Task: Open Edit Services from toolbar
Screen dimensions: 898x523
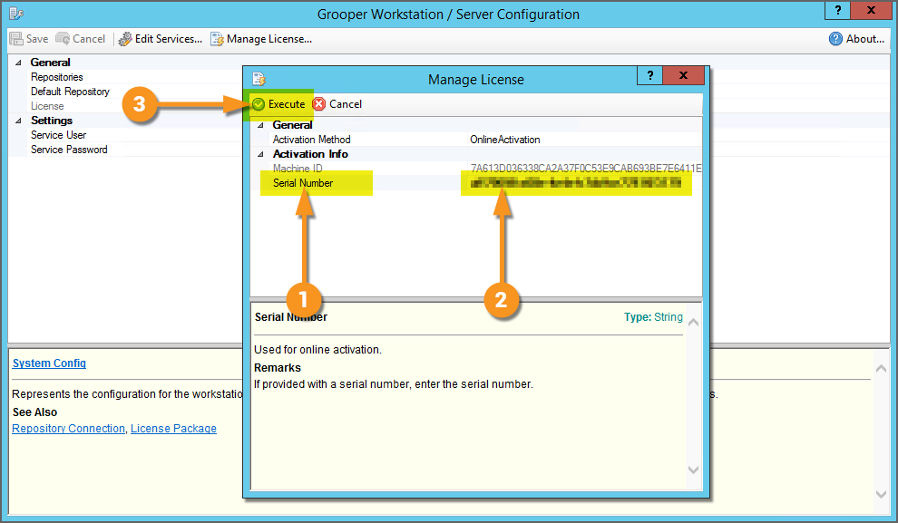Action: coord(161,39)
